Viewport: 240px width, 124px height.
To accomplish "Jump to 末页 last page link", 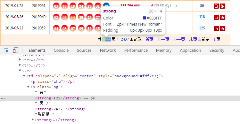I will [x=193, y=39].
